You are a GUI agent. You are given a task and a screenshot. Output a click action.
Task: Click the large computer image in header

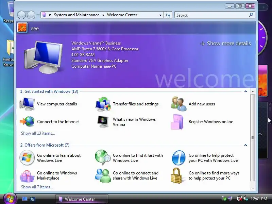[x=44, y=57]
